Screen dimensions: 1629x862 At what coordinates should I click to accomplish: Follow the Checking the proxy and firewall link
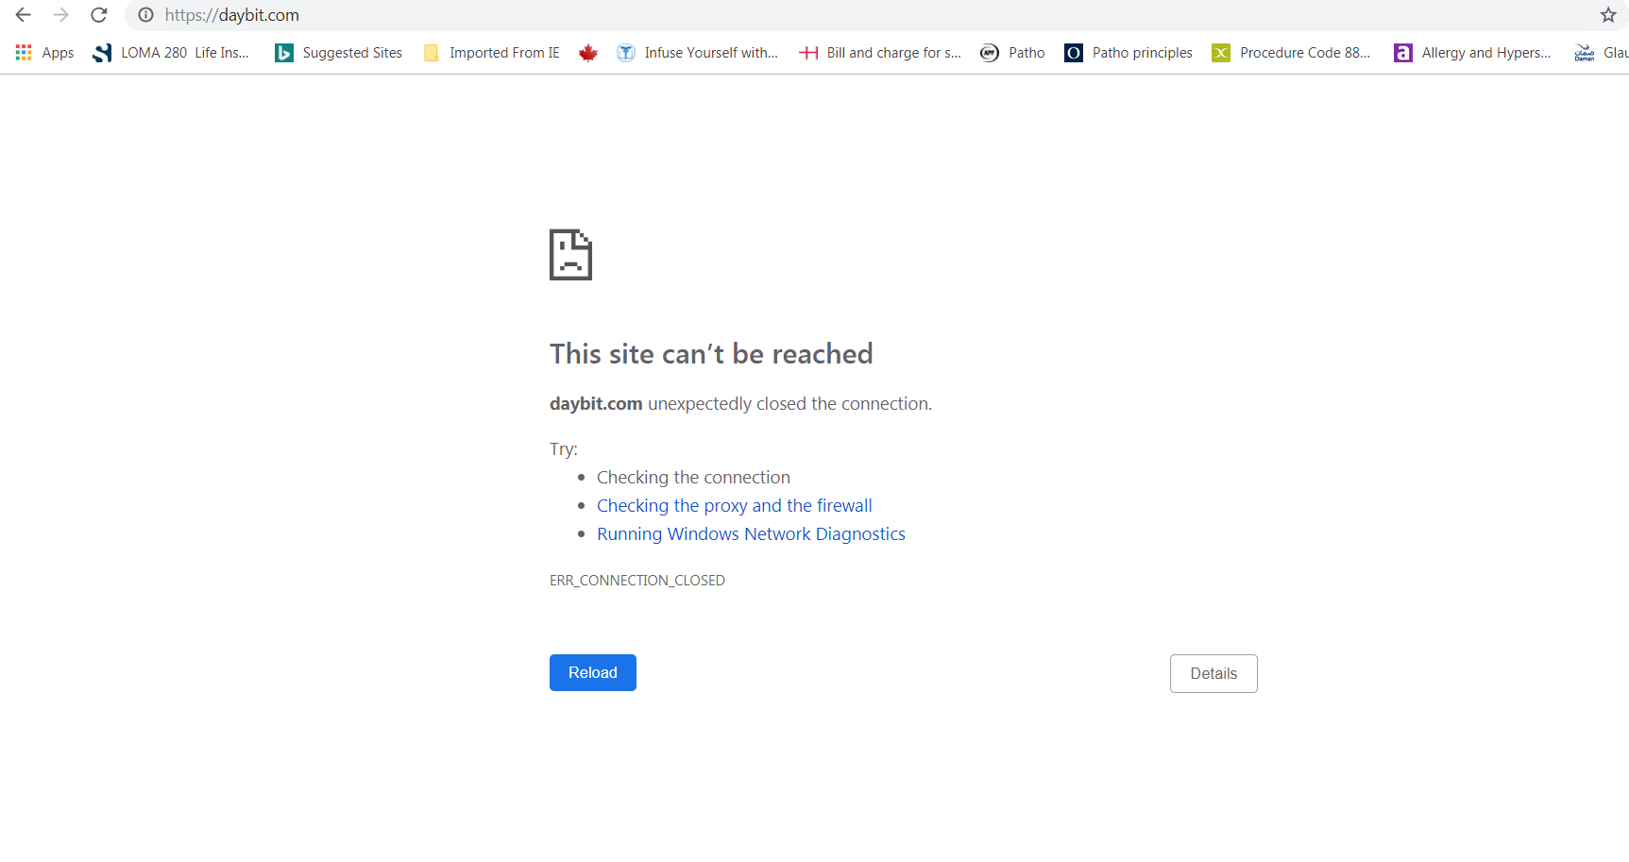(735, 506)
